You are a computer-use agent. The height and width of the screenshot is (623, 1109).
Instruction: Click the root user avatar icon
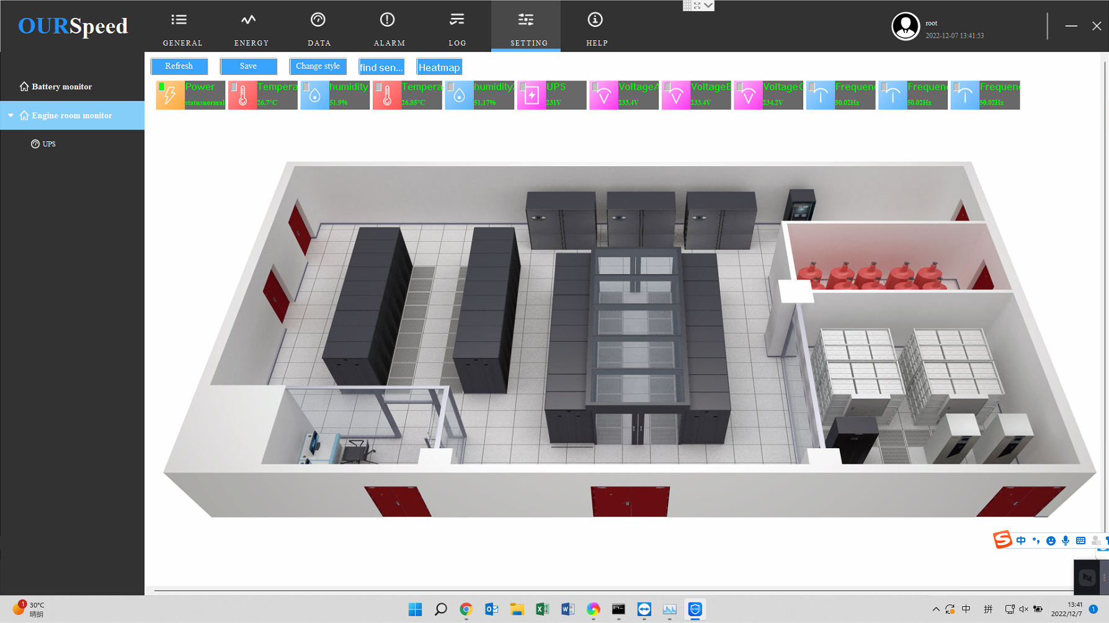pyautogui.click(x=905, y=27)
